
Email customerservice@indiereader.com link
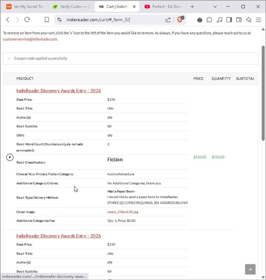[x=30, y=39]
